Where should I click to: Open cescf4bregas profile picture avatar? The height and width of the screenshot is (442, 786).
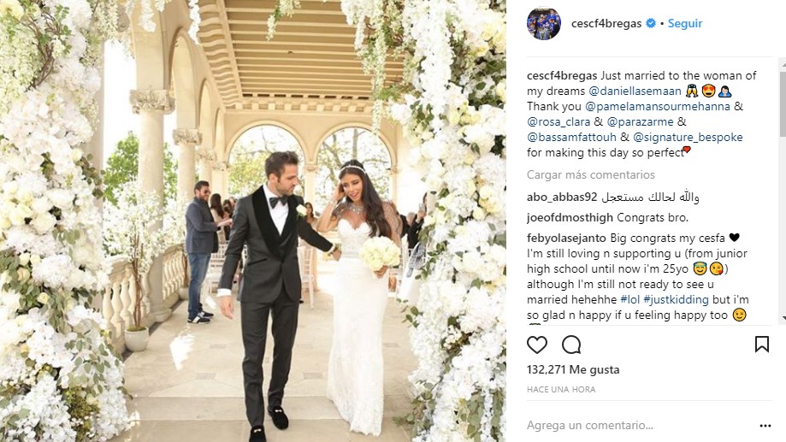544,23
